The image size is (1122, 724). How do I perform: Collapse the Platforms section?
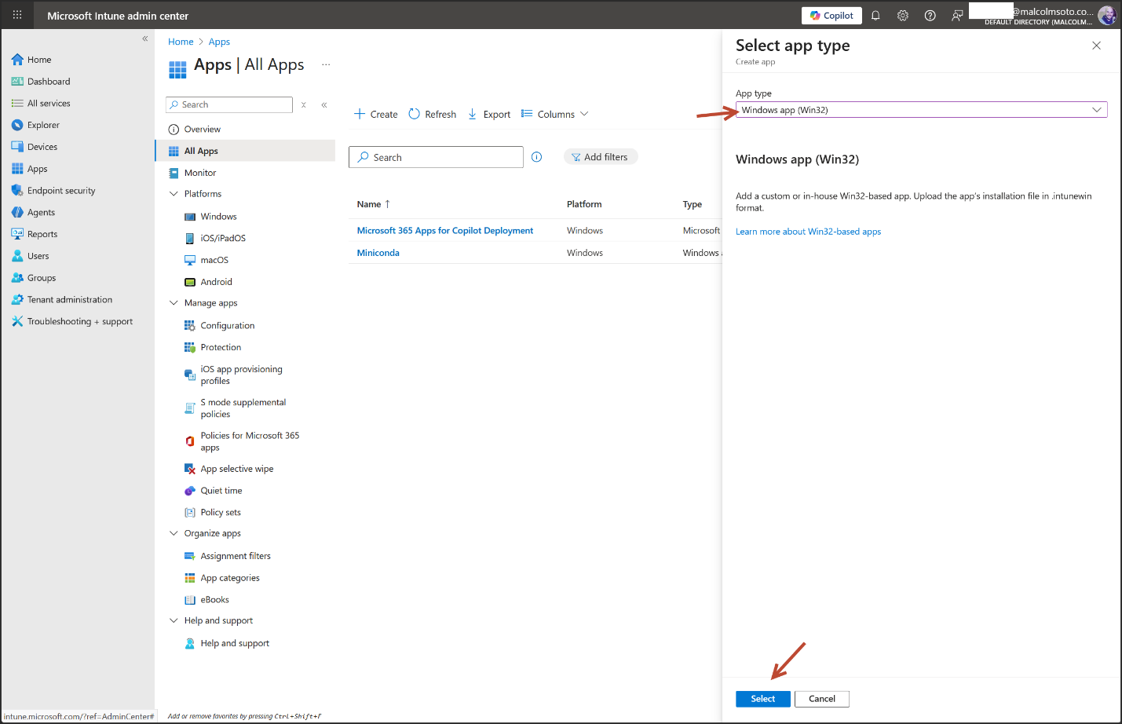point(174,194)
